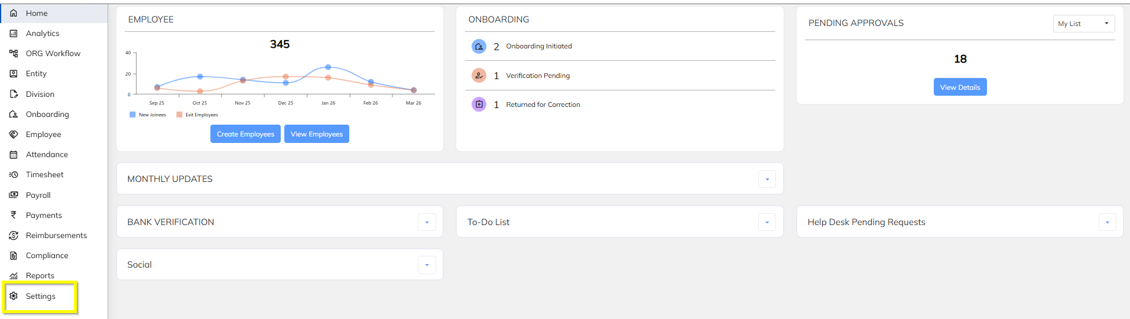Open the Attendance menu item
The image size is (1130, 319).
click(x=47, y=155)
